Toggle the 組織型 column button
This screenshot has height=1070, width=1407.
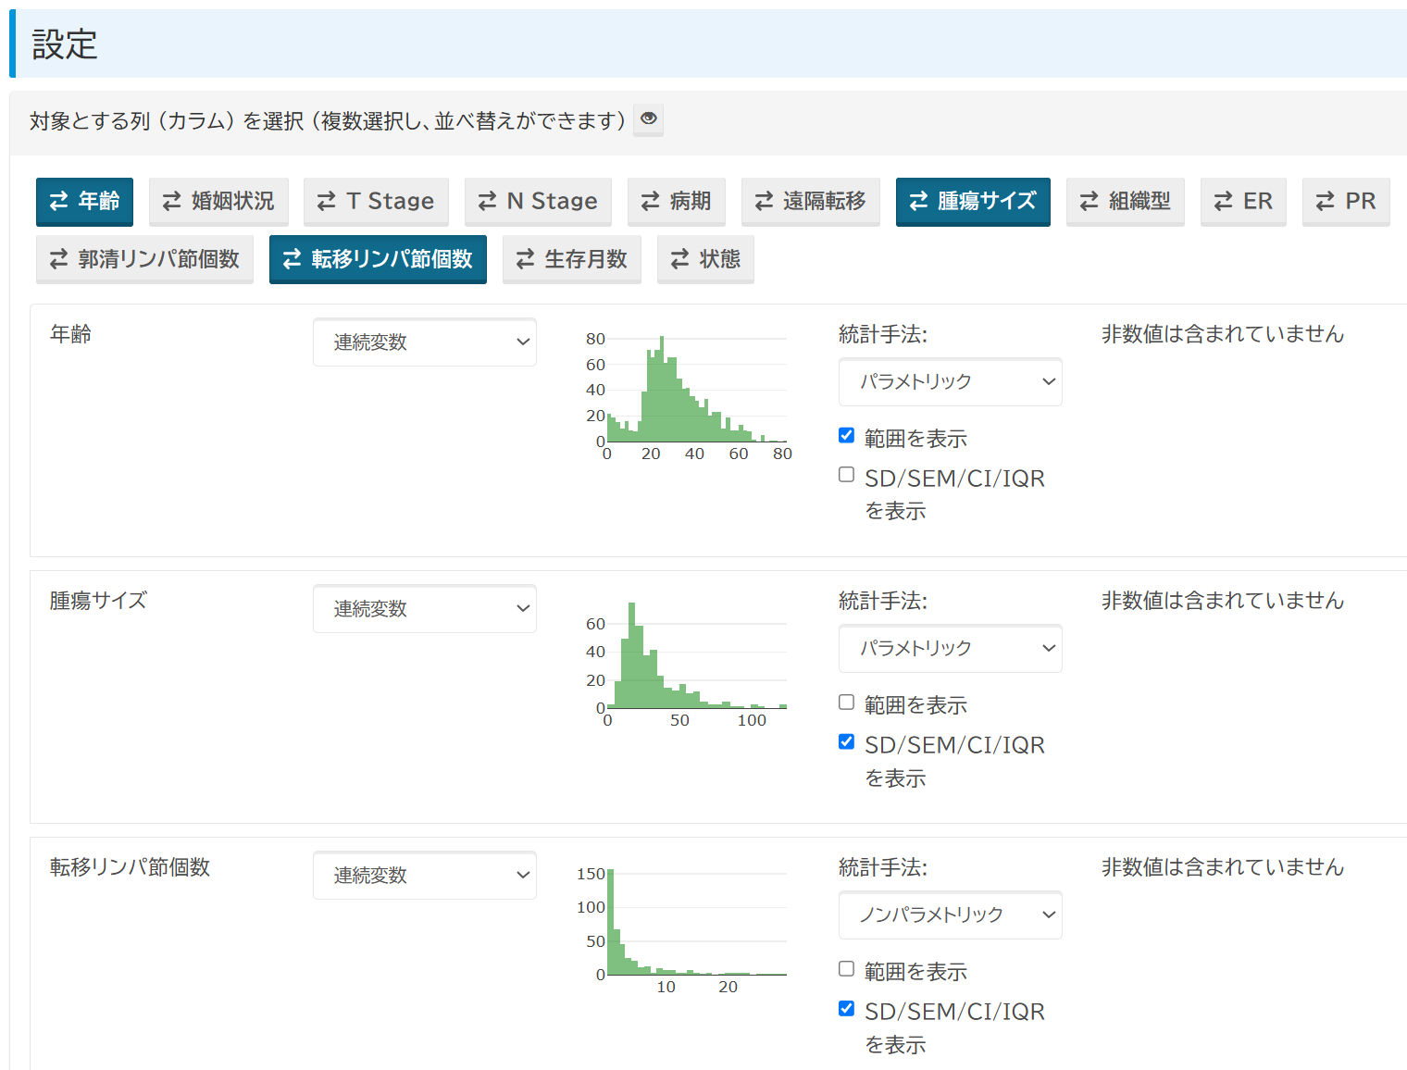(1125, 201)
